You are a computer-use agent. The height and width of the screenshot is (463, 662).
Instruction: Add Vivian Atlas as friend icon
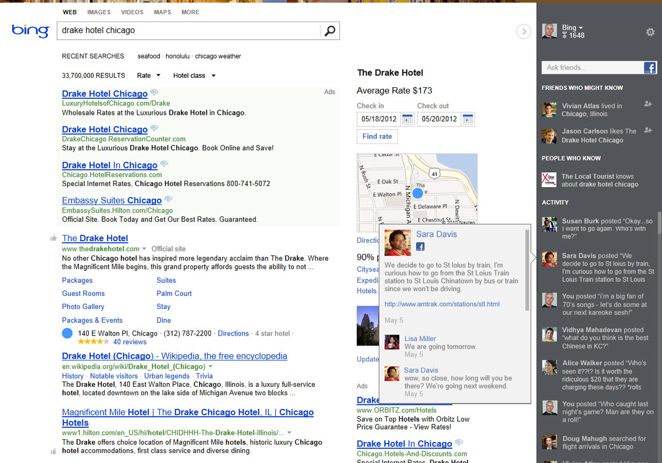[648, 104]
